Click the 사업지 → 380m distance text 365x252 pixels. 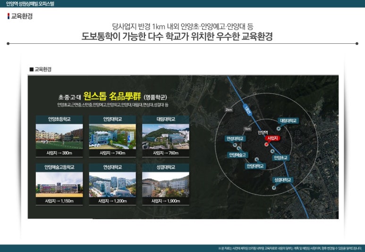coord(59,153)
